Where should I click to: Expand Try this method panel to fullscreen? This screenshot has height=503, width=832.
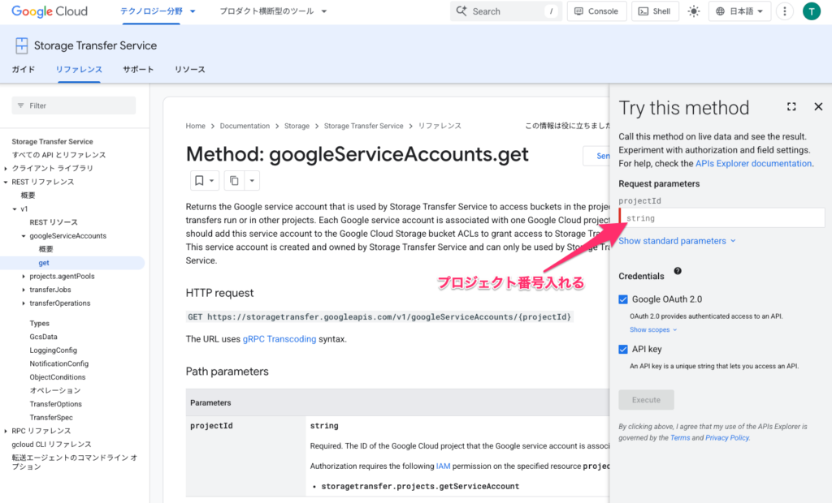click(791, 107)
